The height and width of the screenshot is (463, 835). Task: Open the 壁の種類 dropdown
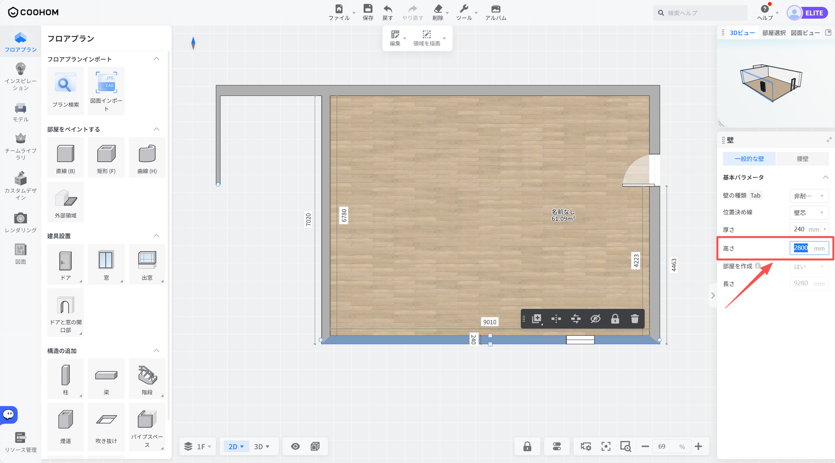(x=809, y=196)
